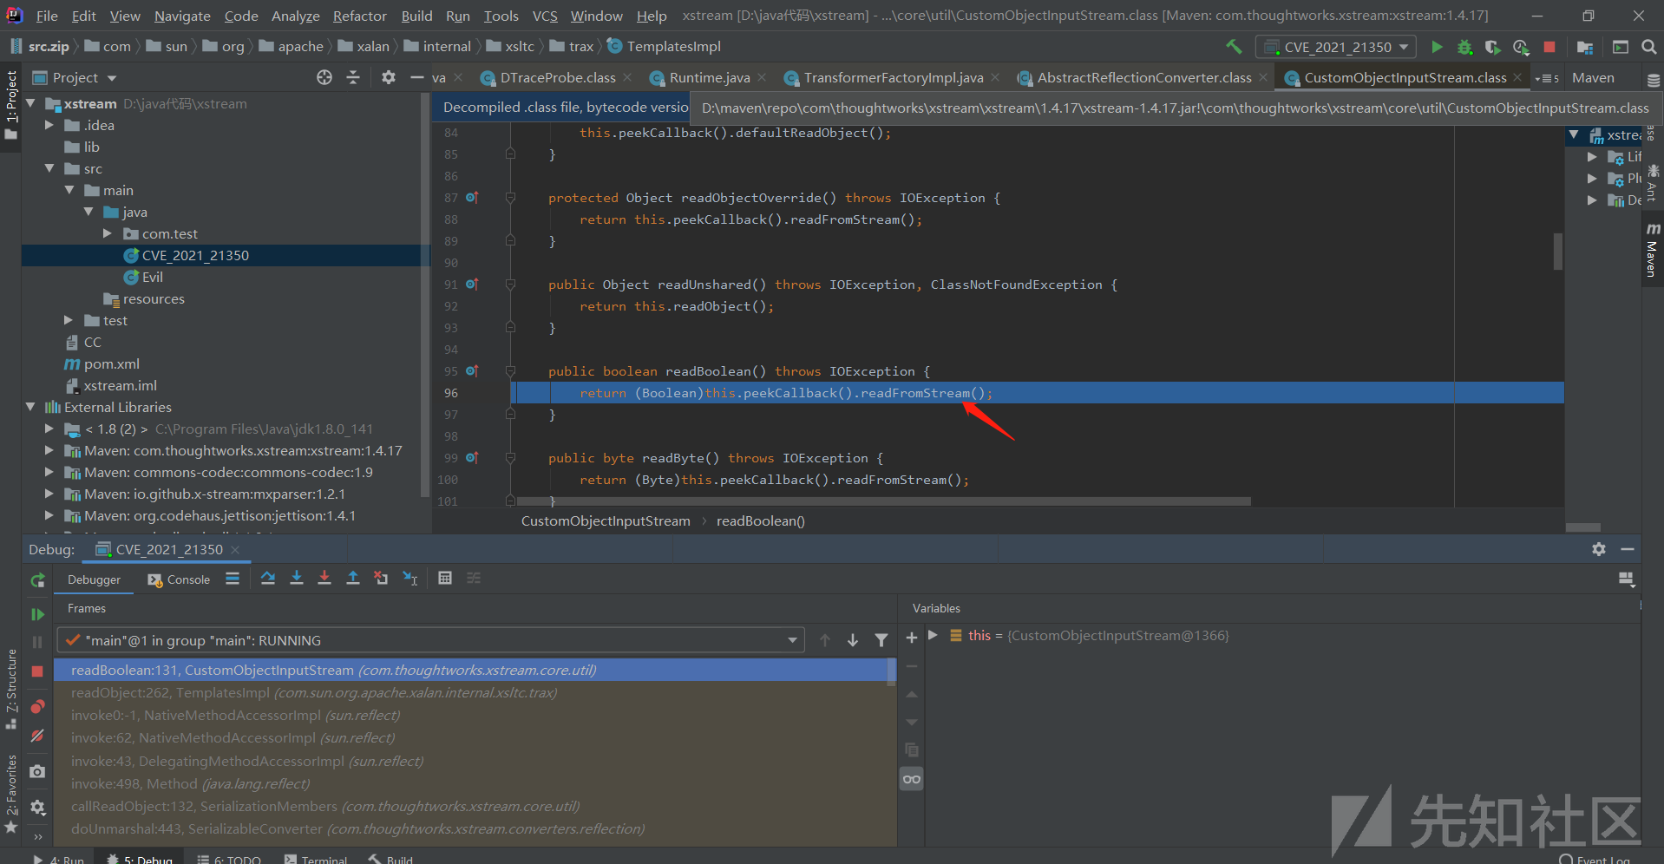Toggle the Favorites tool window stripe

pyautogui.click(x=10, y=794)
